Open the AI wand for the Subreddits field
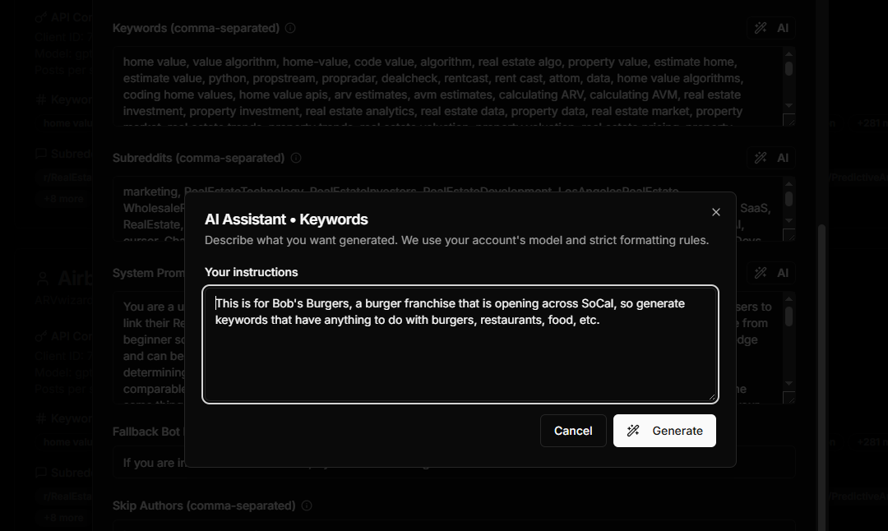Screen dimensions: 888x531 coord(771,158)
